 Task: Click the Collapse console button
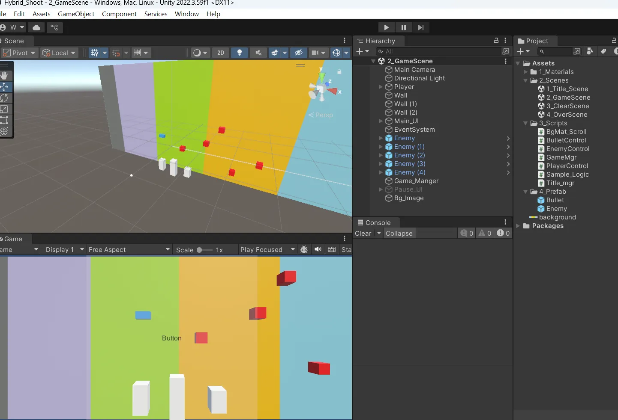point(399,233)
